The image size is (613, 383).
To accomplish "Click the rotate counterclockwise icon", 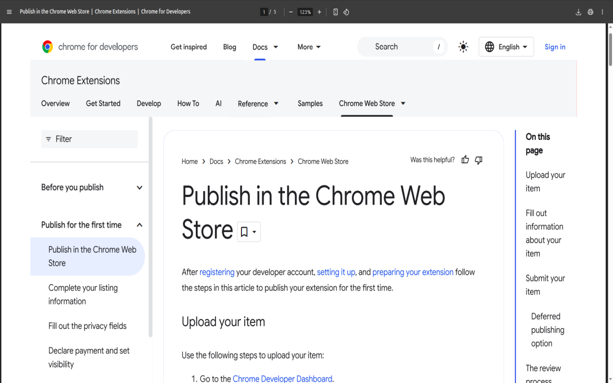I will click(x=346, y=12).
